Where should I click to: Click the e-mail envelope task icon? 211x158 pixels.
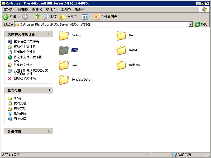10,71
